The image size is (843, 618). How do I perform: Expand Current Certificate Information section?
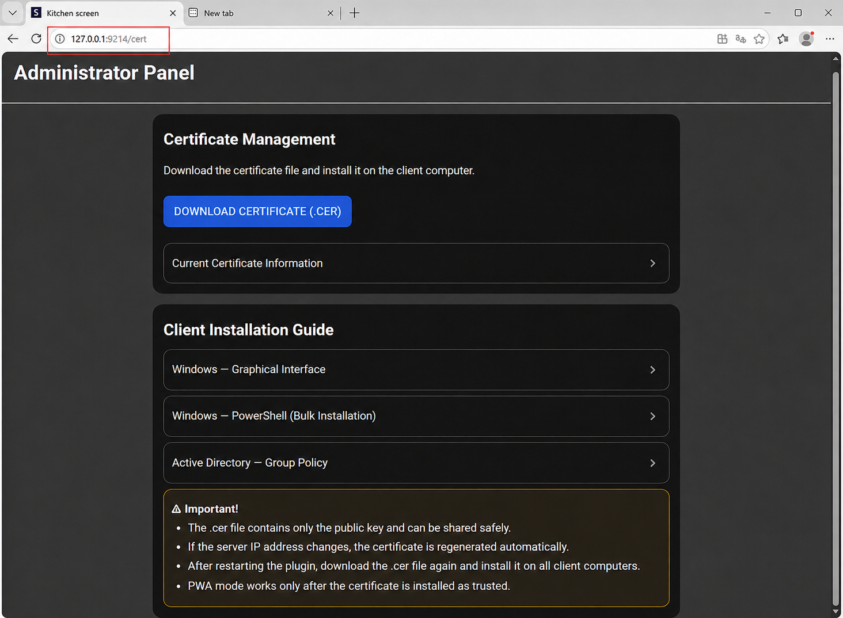(x=416, y=263)
